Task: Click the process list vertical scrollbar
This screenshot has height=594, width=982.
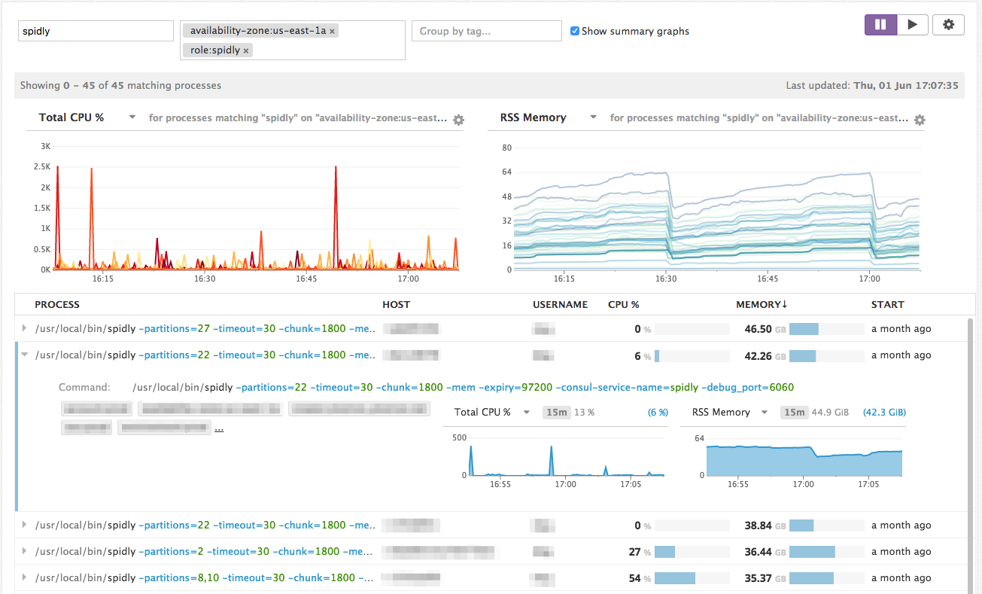Action: click(x=970, y=452)
